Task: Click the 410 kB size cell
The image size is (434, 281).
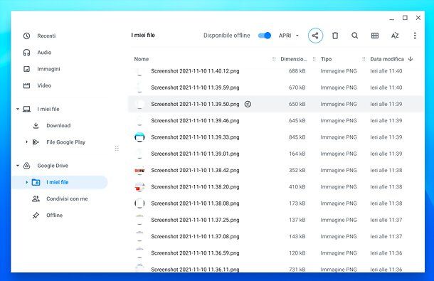Action: coord(297,187)
